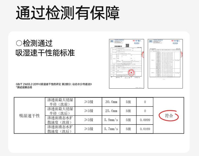The height and width of the screenshot is (156, 199).
Task: Select the 25.0mm result cell
Action: [111, 111]
